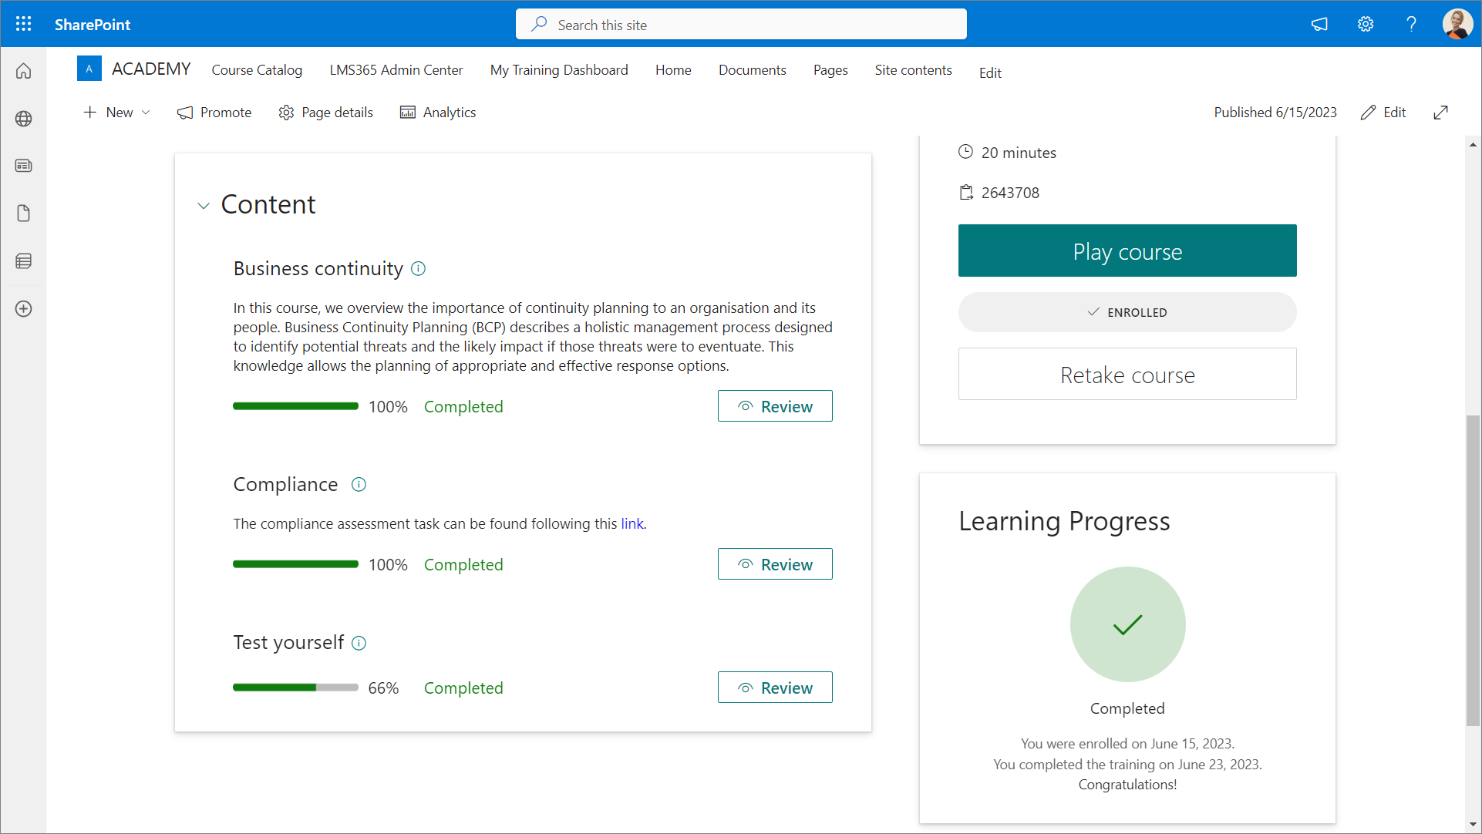Click the Test yourself 66% progress bar
The height and width of the screenshot is (834, 1482).
point(295,688)
